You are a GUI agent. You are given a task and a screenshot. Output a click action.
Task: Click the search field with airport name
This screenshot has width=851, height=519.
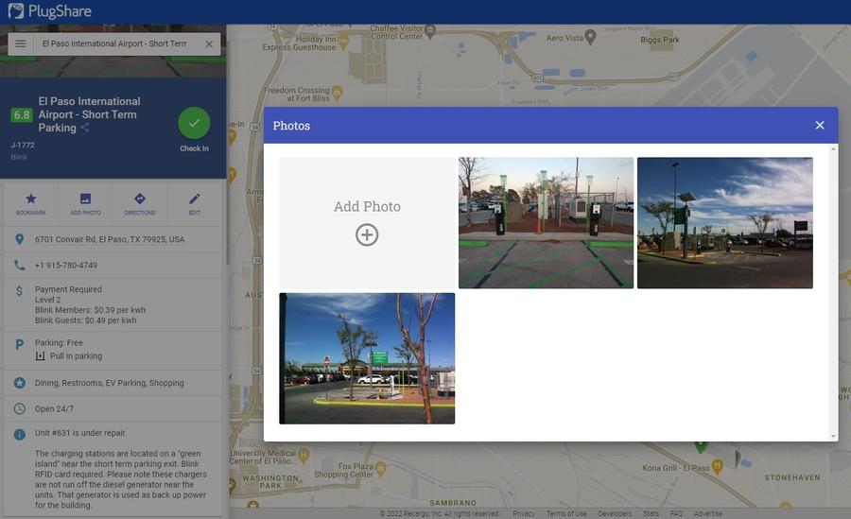pyautogui.click(x=114, y=43)
